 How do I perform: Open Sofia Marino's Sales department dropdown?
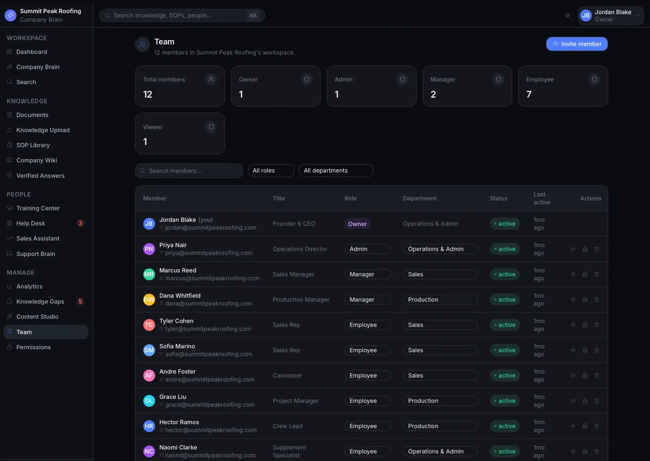[440, 350]
